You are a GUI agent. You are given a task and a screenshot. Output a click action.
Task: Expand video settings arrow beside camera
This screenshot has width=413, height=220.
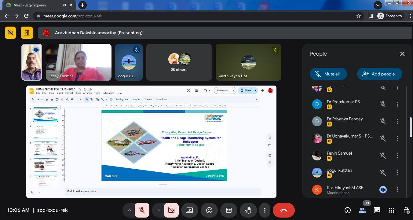pos(159,210)
